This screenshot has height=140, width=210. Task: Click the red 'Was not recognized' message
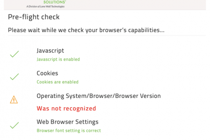[66, 108]
